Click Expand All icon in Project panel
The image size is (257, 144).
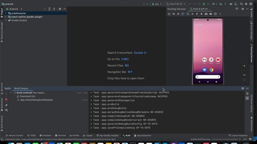pyautogui.click(x=49, y=9)
